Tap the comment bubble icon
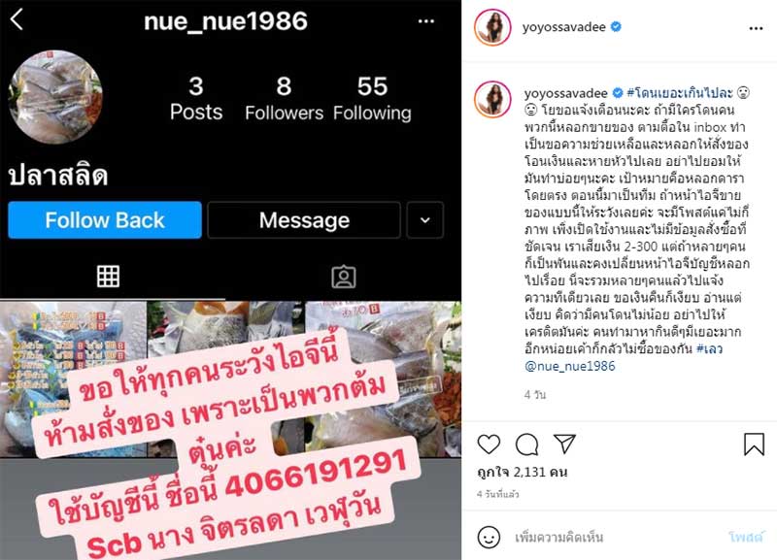This screenshot has height=560, width=777. pyautogui.click(x=526, y=445)
